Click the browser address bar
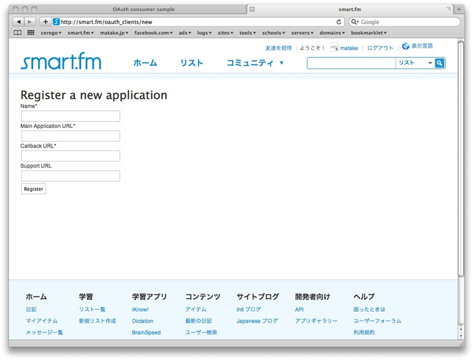473x360 pixels. 197,22
